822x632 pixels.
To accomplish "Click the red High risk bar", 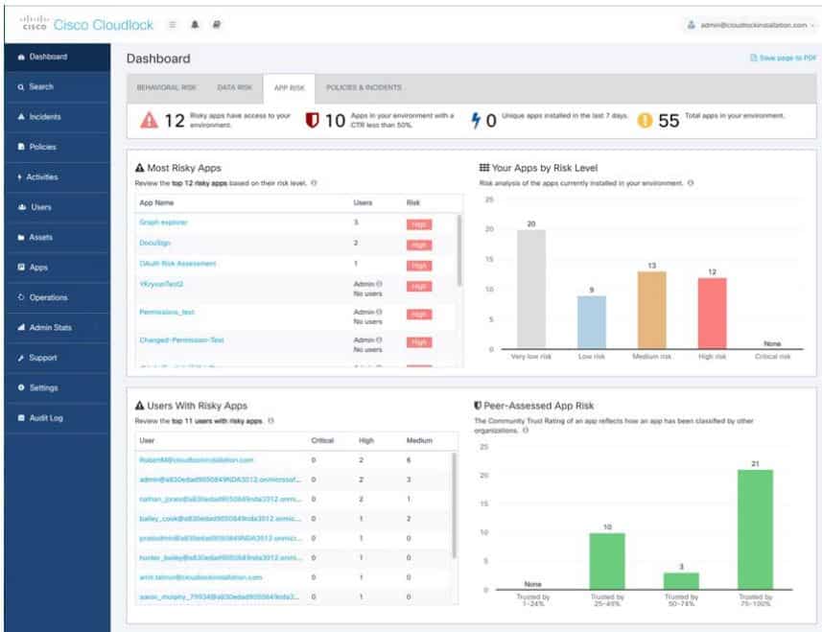I will point(712,314).
